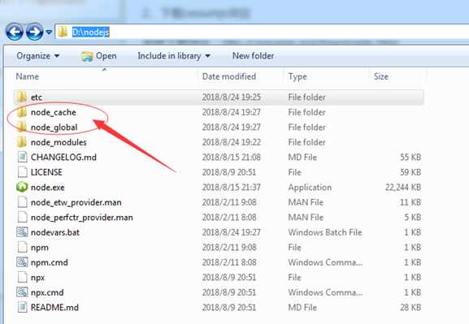Viewport: 469px width, 324px height.
Task: Select the node_global folder icon
Action: pos(21,127)
